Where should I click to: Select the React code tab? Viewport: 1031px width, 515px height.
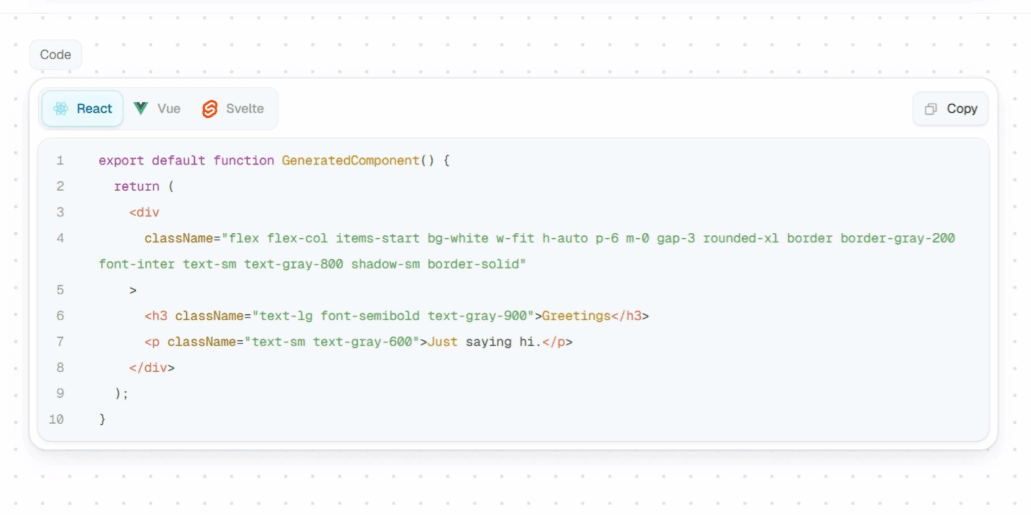click(x=83, y=109)
